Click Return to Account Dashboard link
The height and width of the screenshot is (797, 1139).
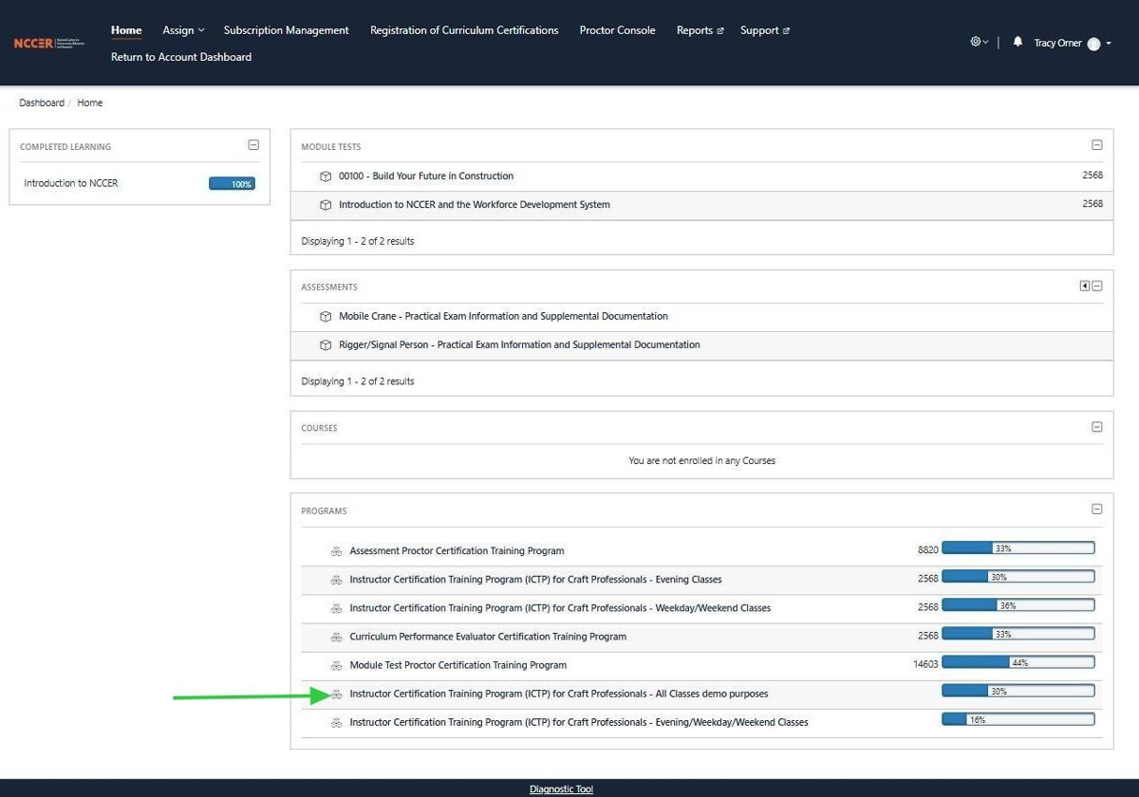pos(181,57)
